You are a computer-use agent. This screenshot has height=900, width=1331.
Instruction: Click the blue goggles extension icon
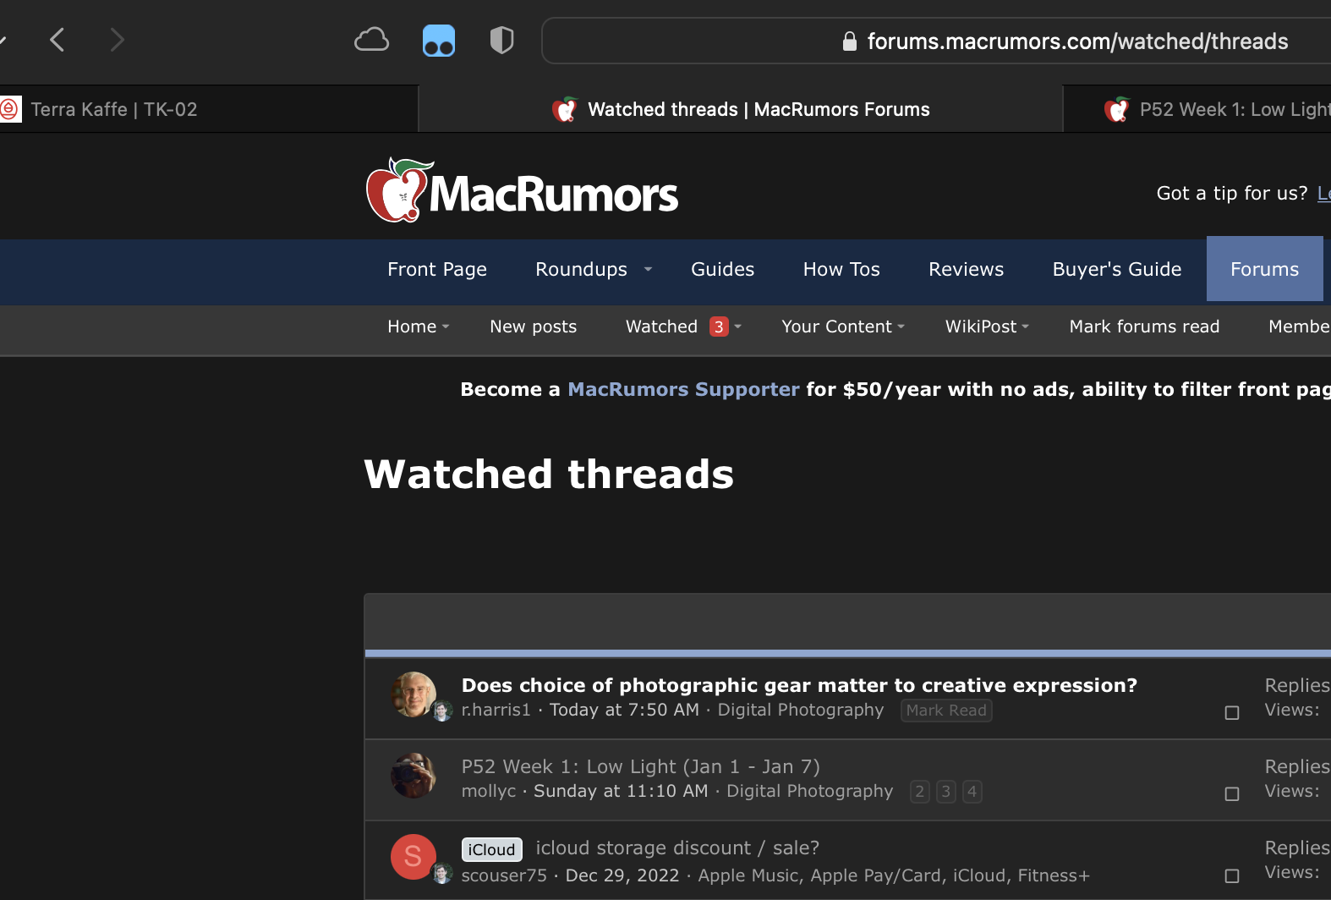439,41
